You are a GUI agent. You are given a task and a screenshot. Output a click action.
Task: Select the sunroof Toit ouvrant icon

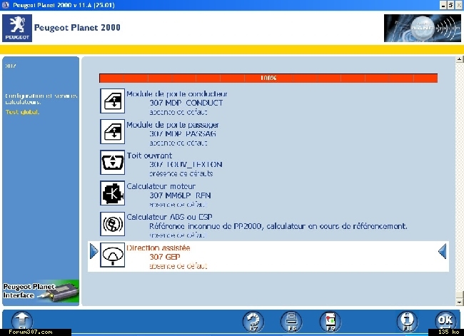tap(112, 163)
